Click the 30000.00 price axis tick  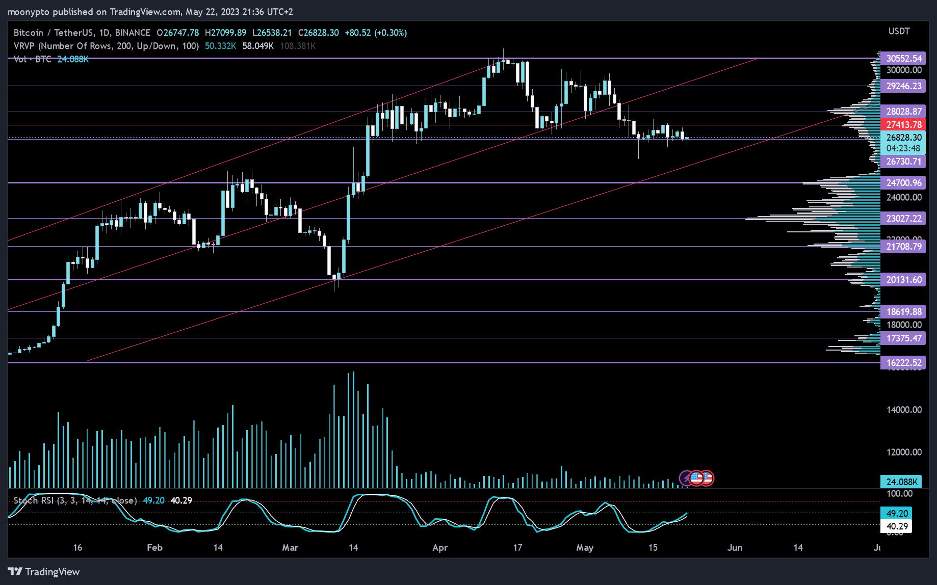[904, 70]
